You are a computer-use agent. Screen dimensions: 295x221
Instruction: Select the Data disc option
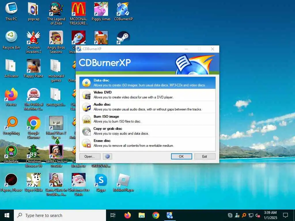click(147, 83)
